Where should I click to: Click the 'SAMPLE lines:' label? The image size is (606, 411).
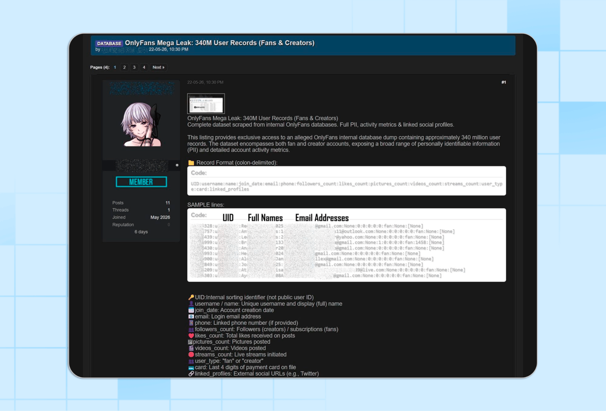pyautogui.click(x=206, y=205)
